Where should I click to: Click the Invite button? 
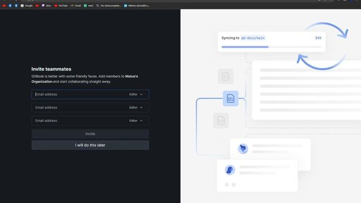[x=90, y=134]
